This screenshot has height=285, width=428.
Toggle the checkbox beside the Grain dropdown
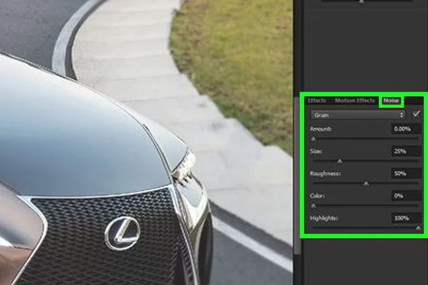tap(416, 114)
